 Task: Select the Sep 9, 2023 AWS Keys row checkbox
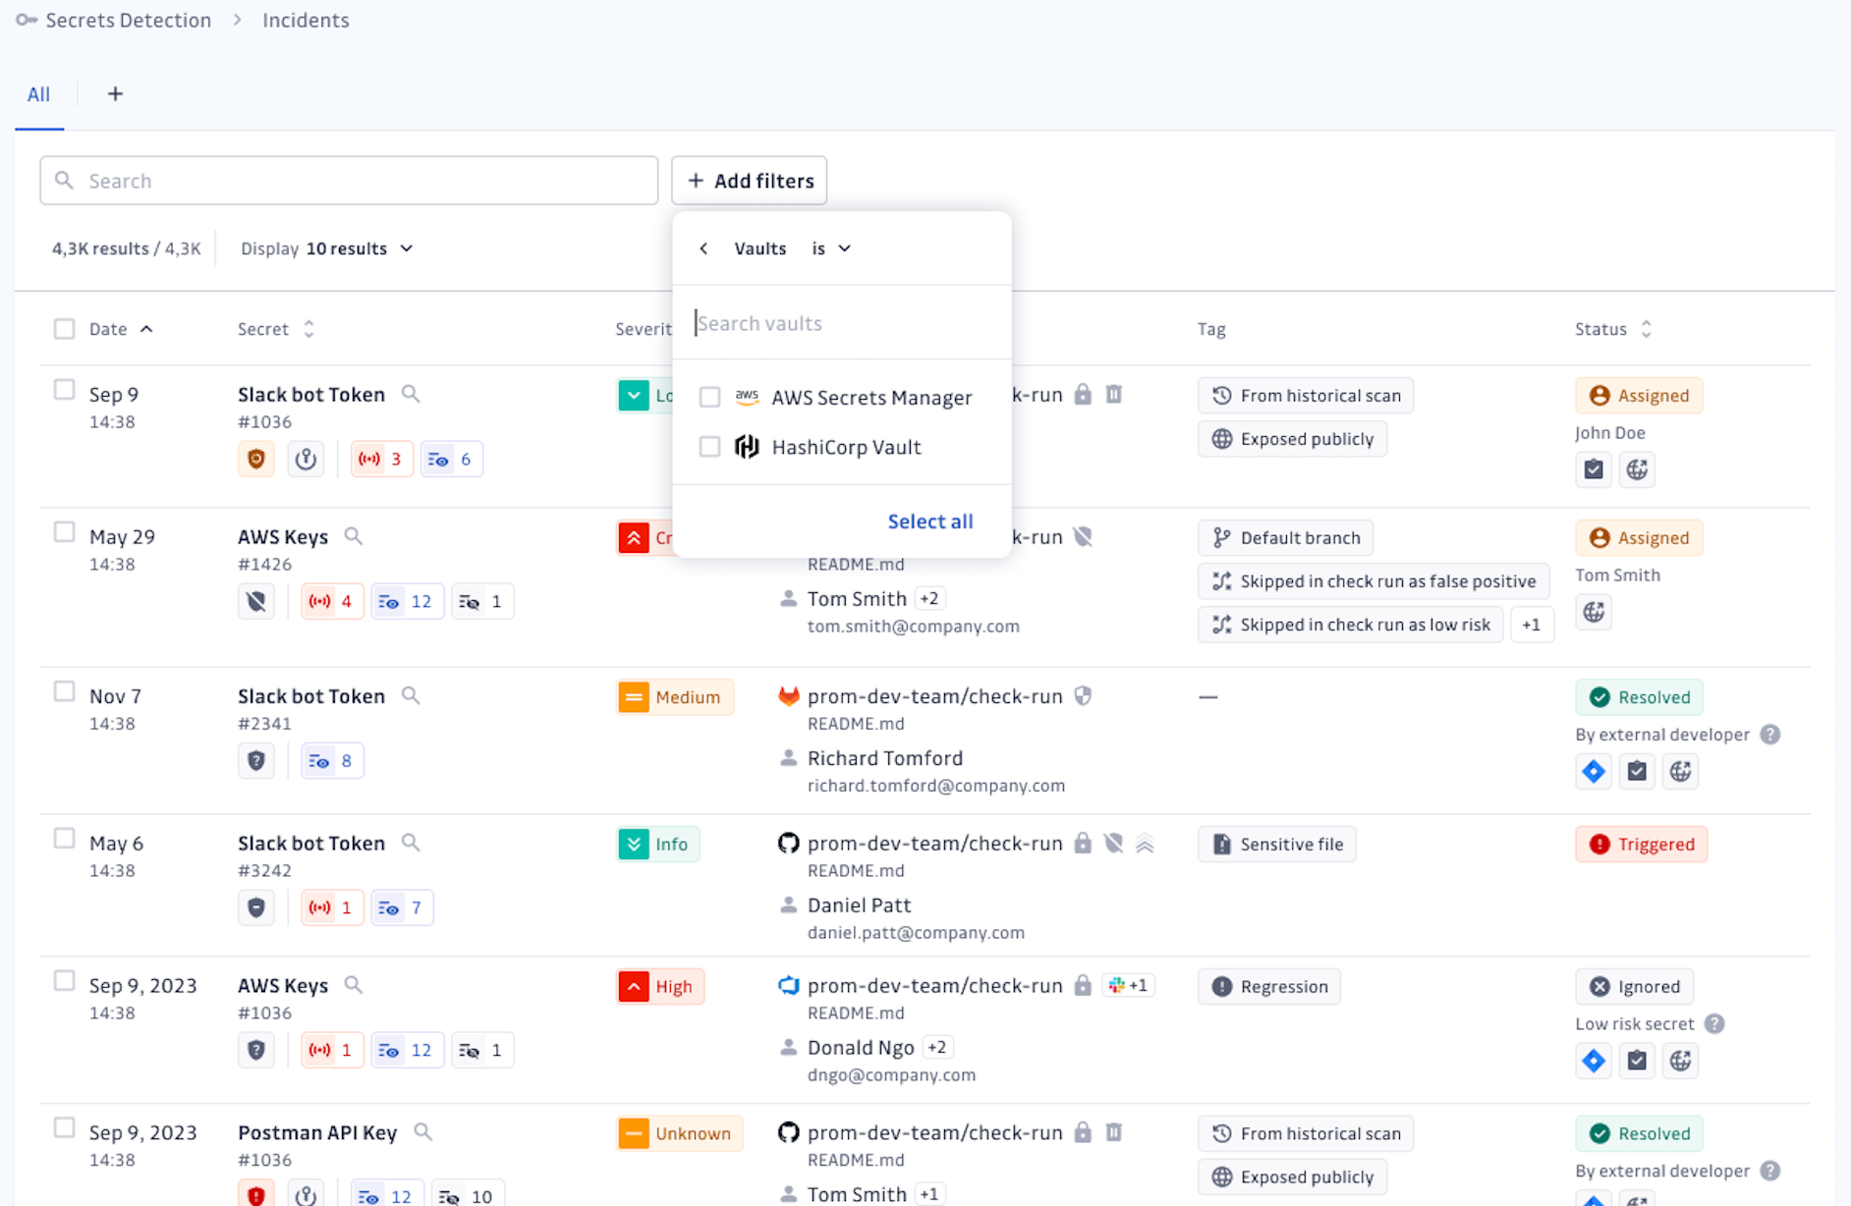tap(64, 981)
